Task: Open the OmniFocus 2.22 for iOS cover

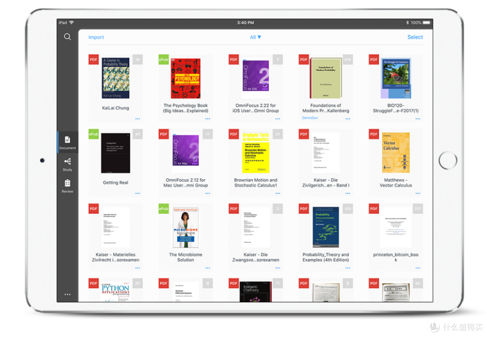Action: [x=256, y=75]
